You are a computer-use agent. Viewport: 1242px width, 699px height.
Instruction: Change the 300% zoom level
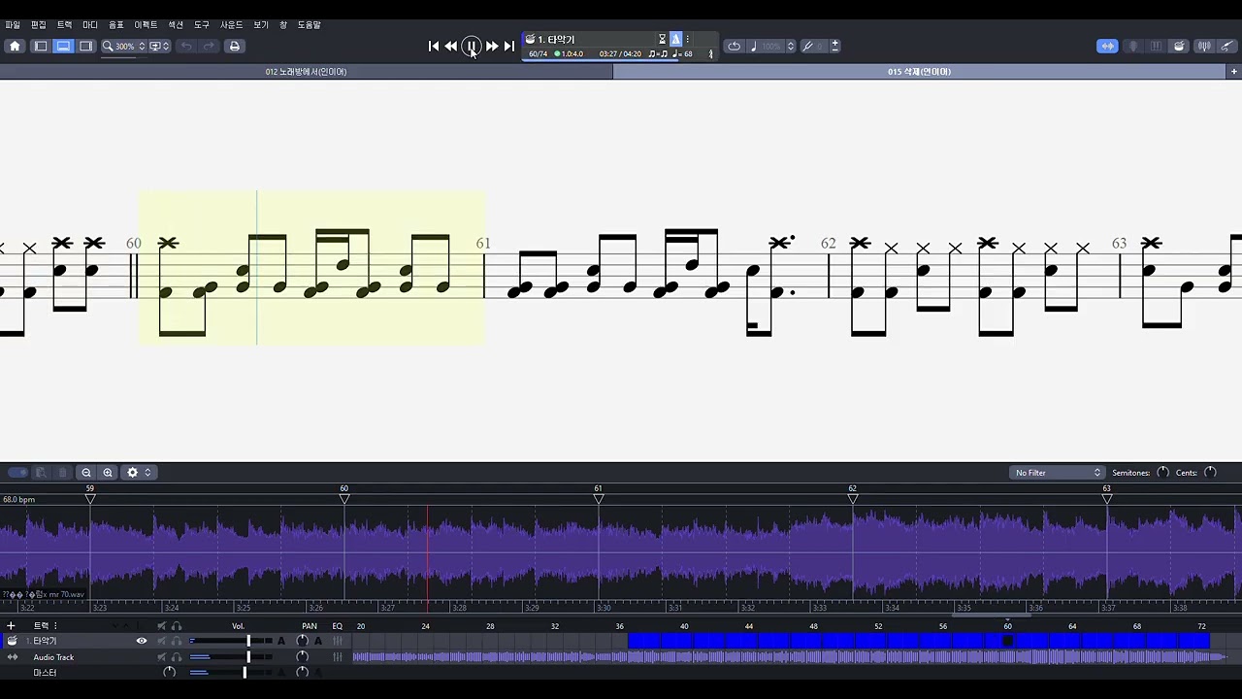coord(123,46)
